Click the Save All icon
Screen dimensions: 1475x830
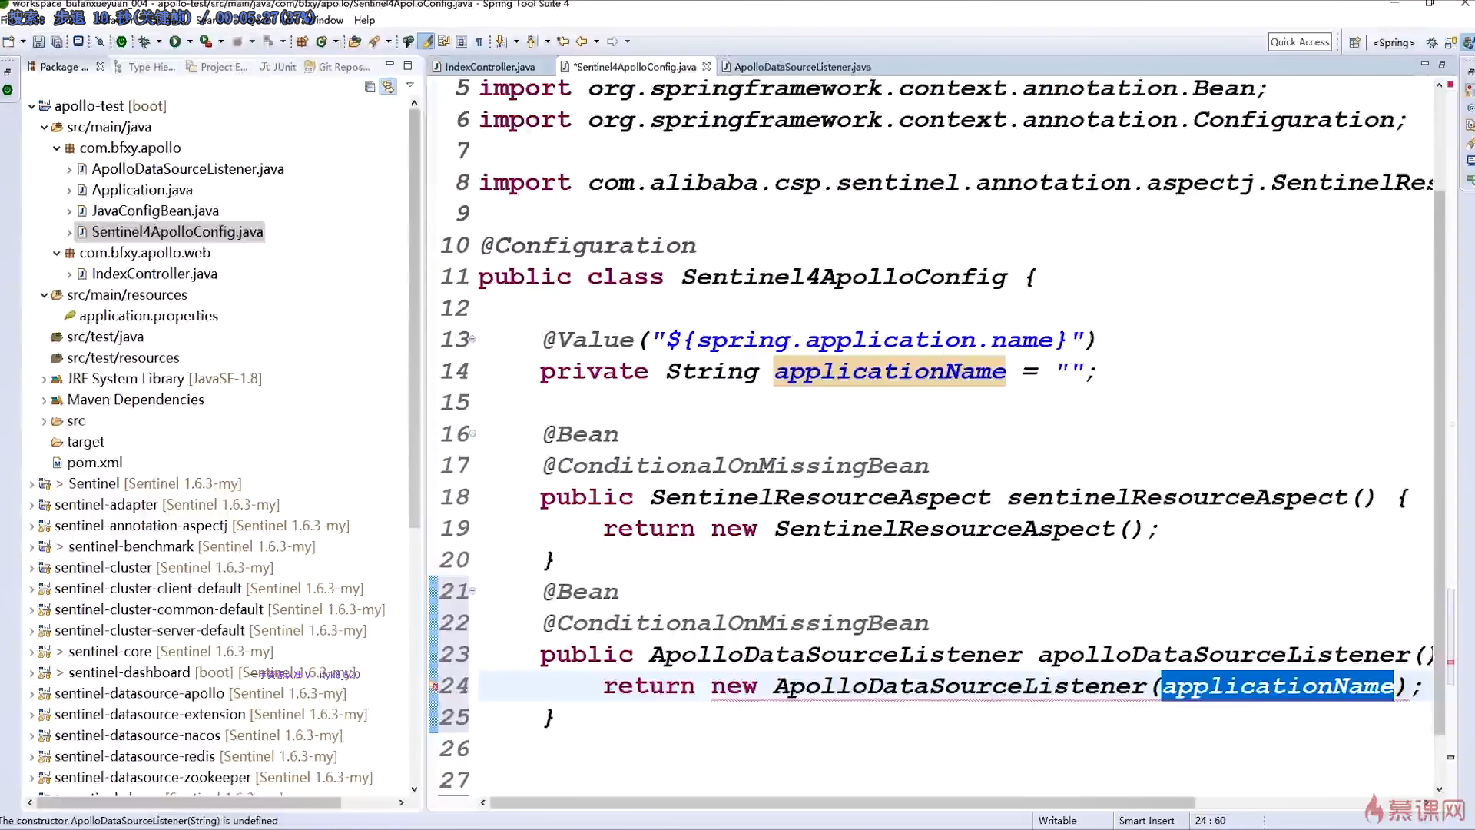(x=56, y=41)
